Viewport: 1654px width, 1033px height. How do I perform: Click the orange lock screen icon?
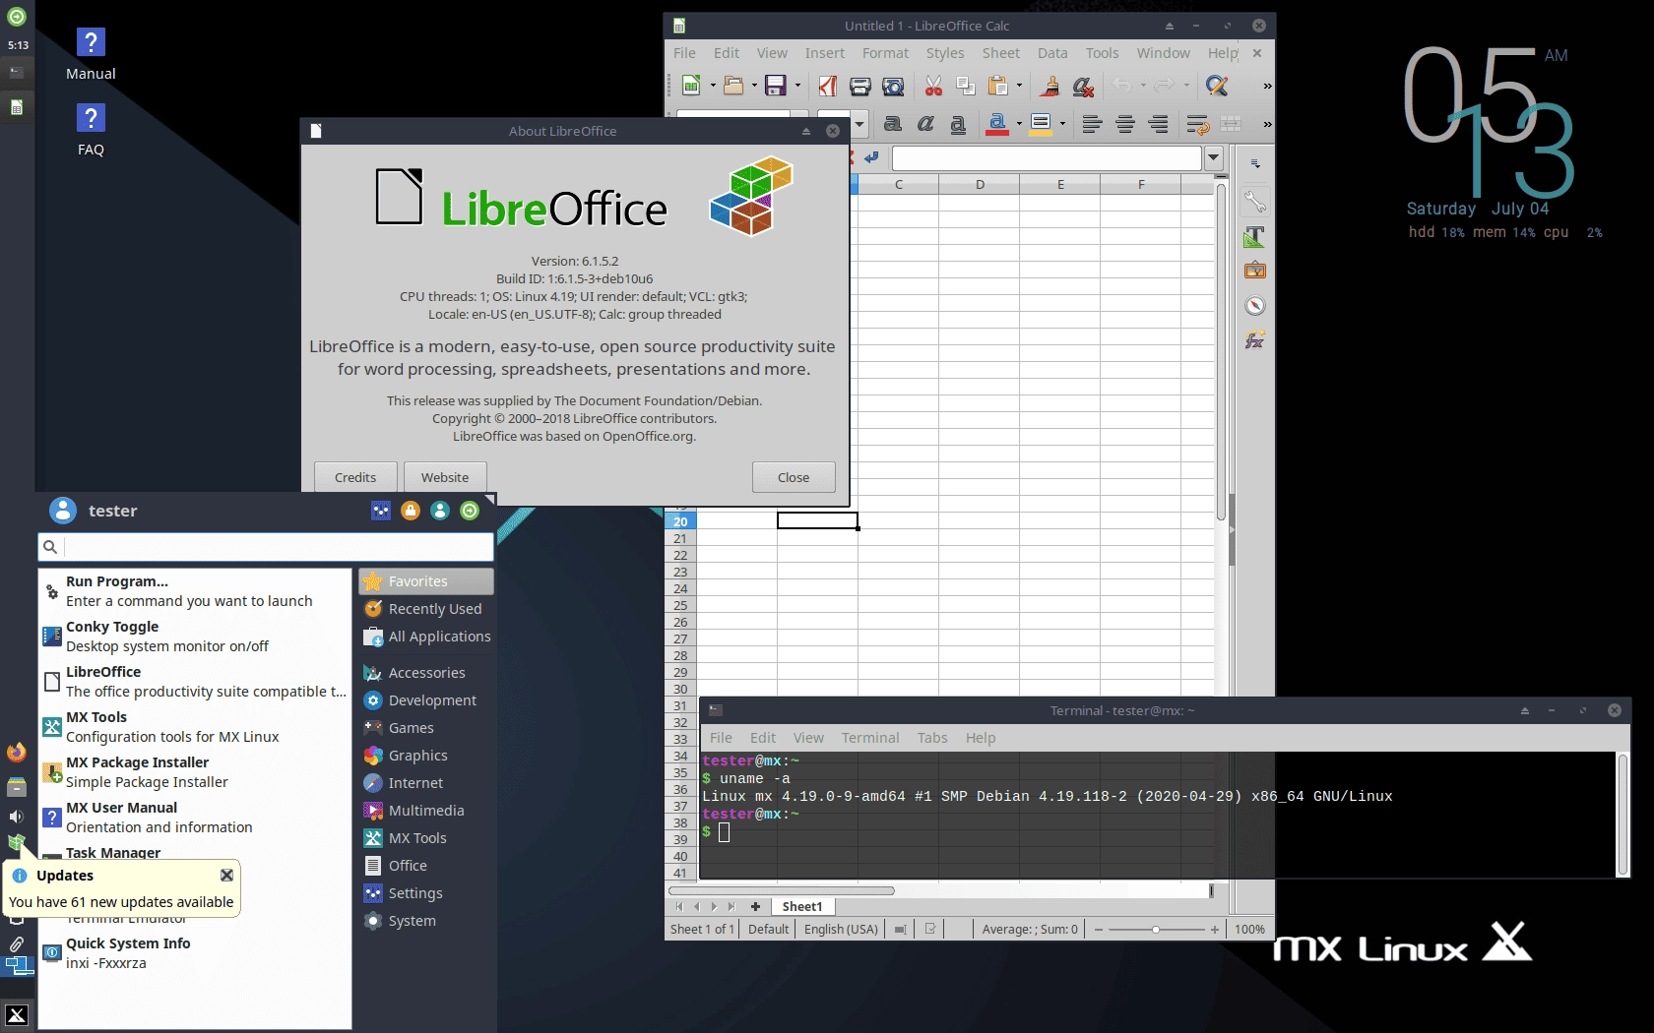click(411, 511)
